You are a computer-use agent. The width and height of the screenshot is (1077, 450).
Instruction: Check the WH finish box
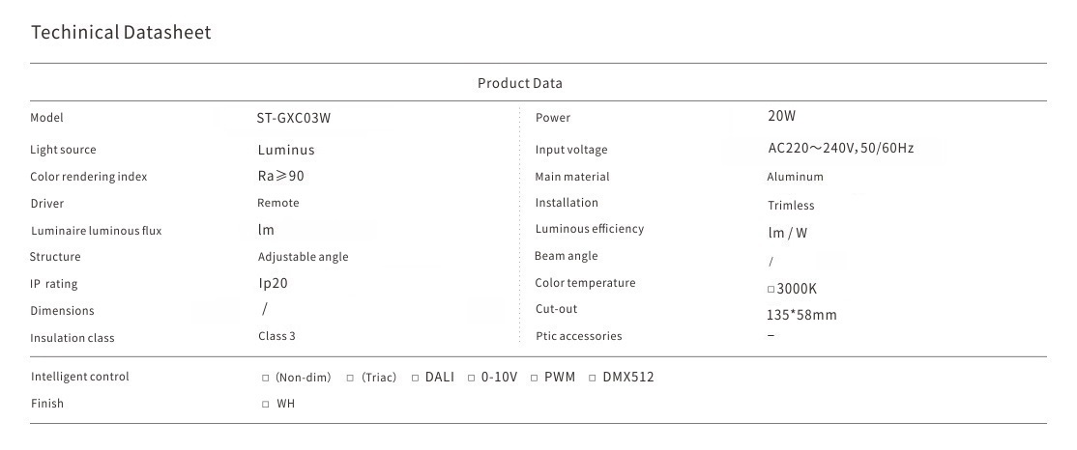click(x=266, y=404)
